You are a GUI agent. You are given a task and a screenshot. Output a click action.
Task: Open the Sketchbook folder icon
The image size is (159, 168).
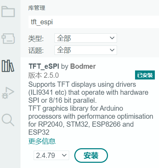click(x=8, y=11)
